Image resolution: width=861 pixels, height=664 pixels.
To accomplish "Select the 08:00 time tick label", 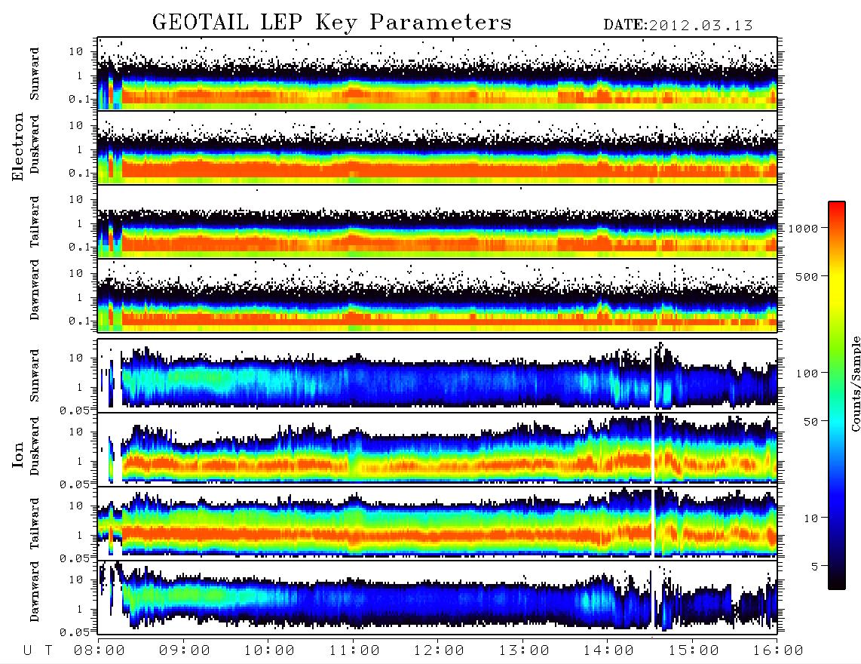I will point(100,651).
